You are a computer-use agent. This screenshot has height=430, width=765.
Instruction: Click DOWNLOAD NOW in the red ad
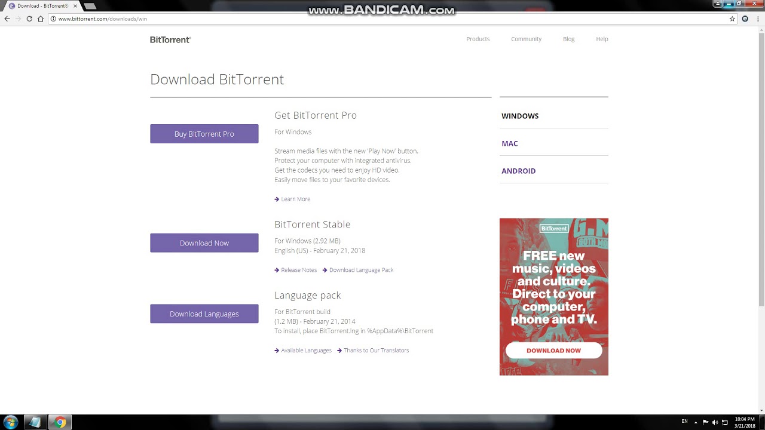553,351
